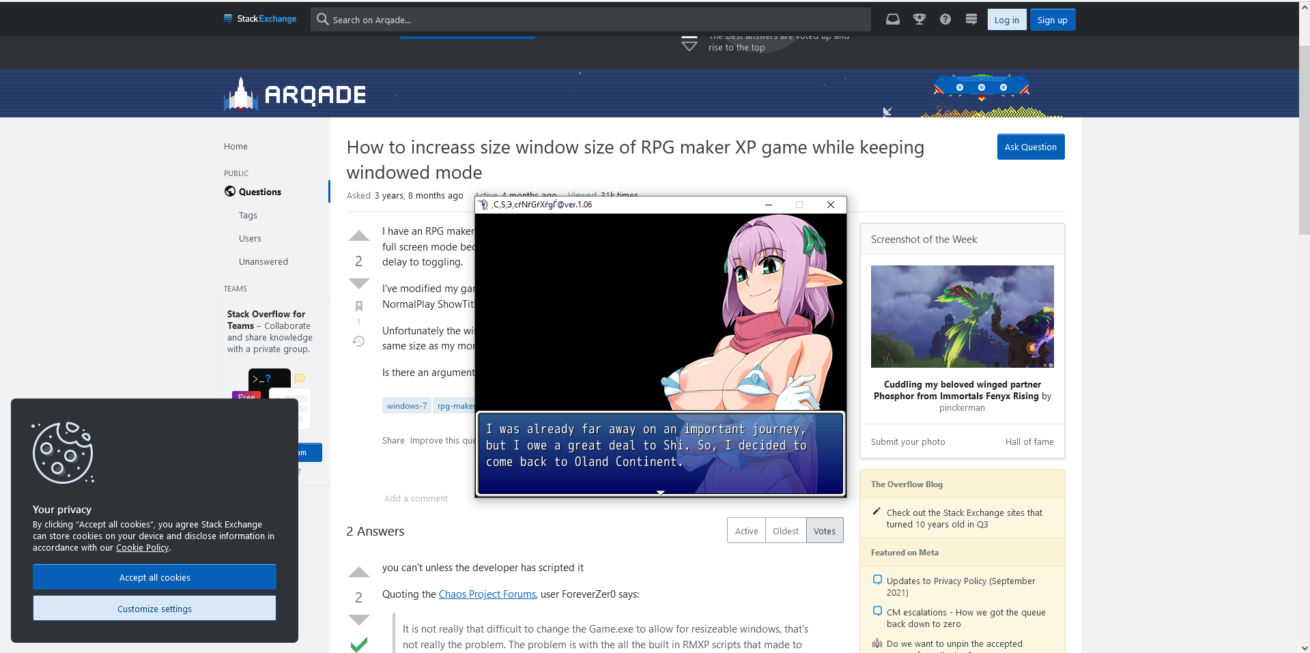Click the game dialogue text box
1310x653 pixels.
click(660, 453)
